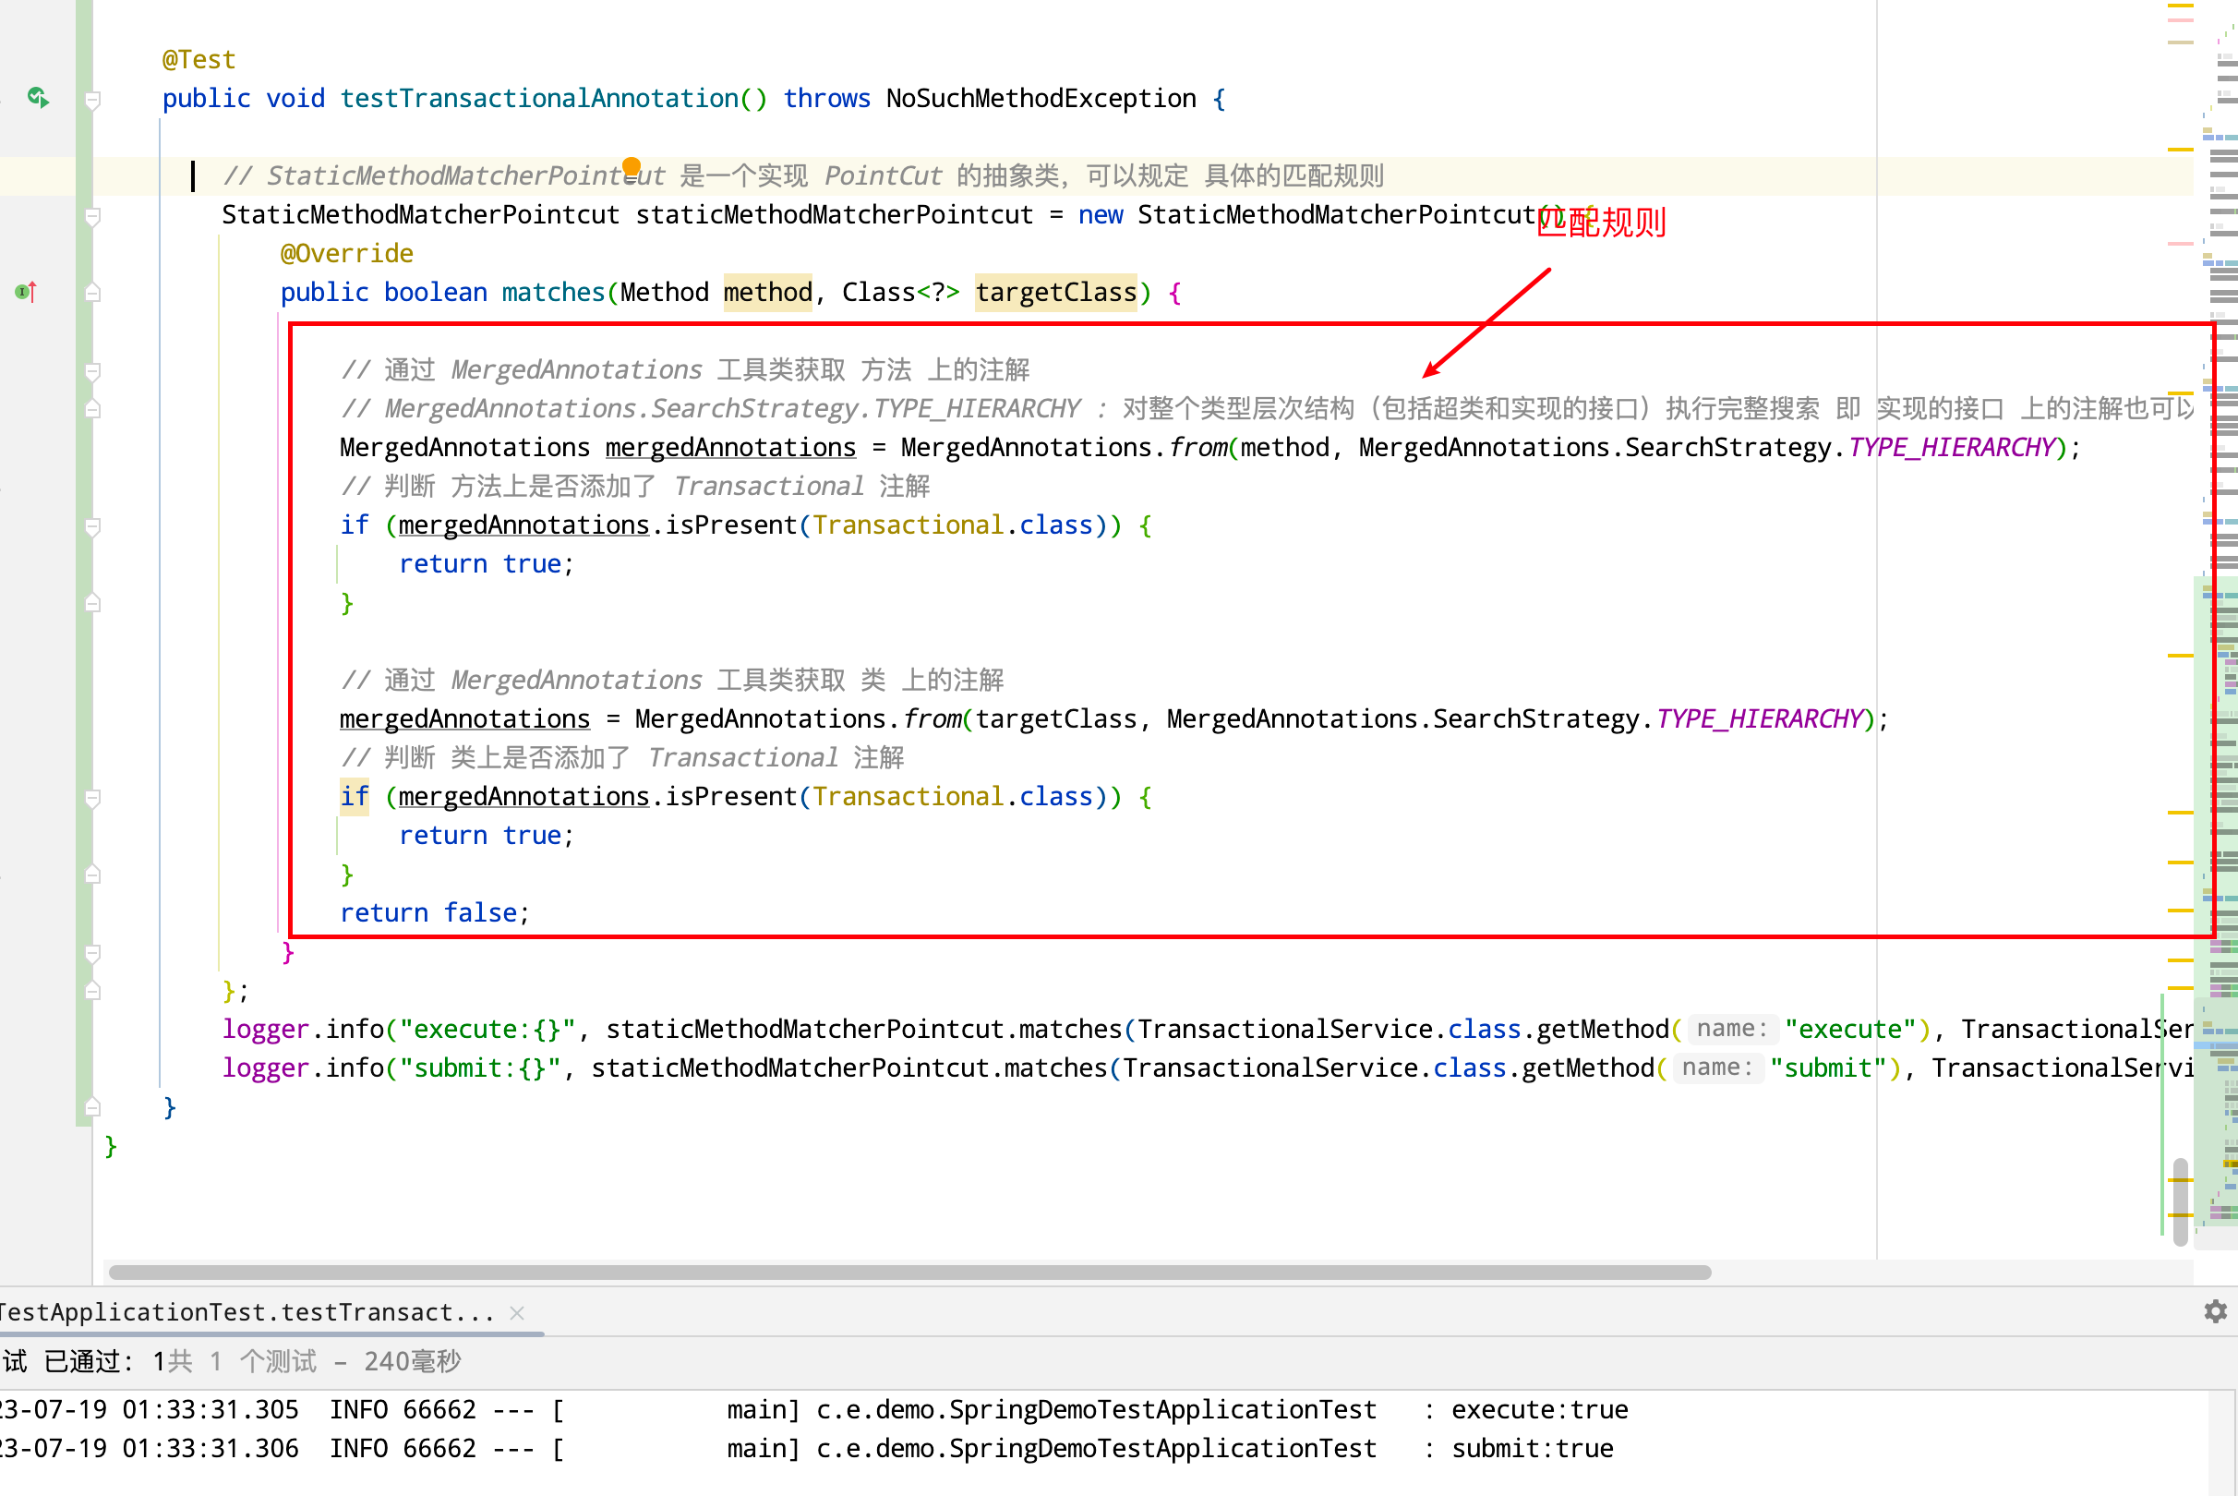This screenshot has height=1496, width=2238.
Task: Click the 240毫秒 test duration text
Action: pyautogui.click(x=412, y=1361)
